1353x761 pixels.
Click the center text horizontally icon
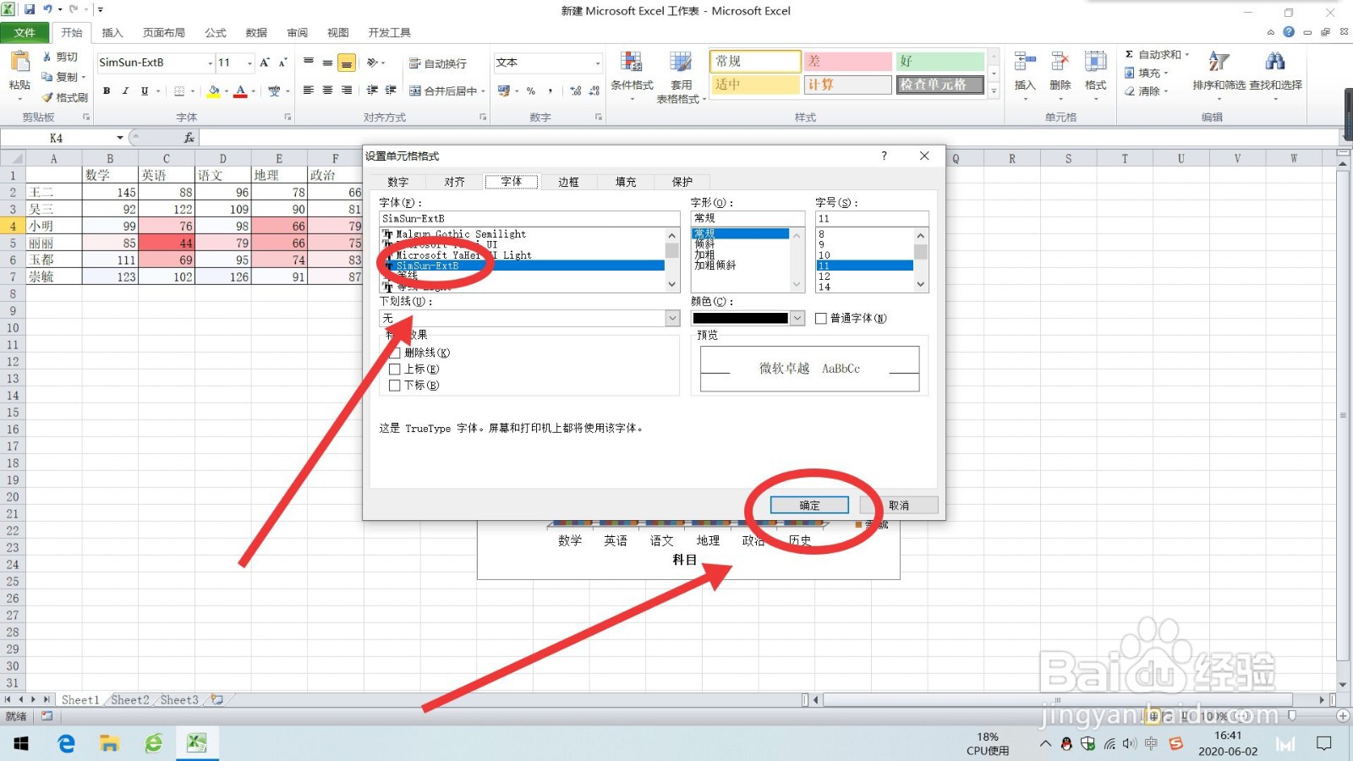click(x=327, y=90)
